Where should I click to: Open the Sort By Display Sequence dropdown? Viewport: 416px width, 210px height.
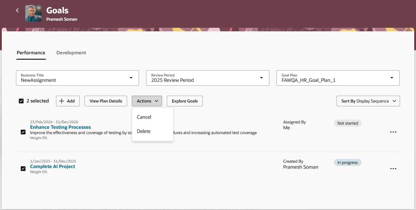(x=368, y=101)
